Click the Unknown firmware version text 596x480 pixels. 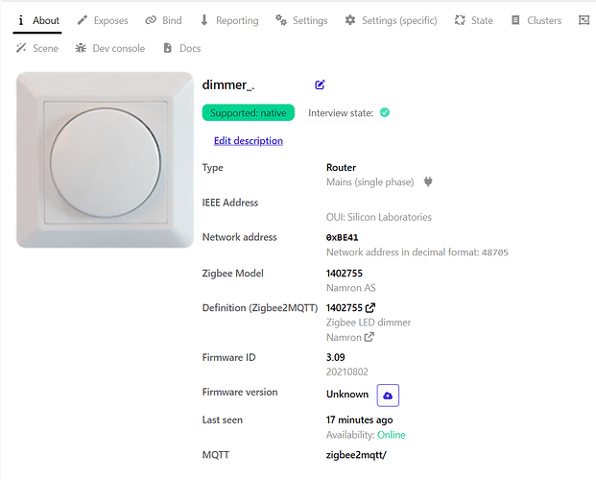point(347,395)
